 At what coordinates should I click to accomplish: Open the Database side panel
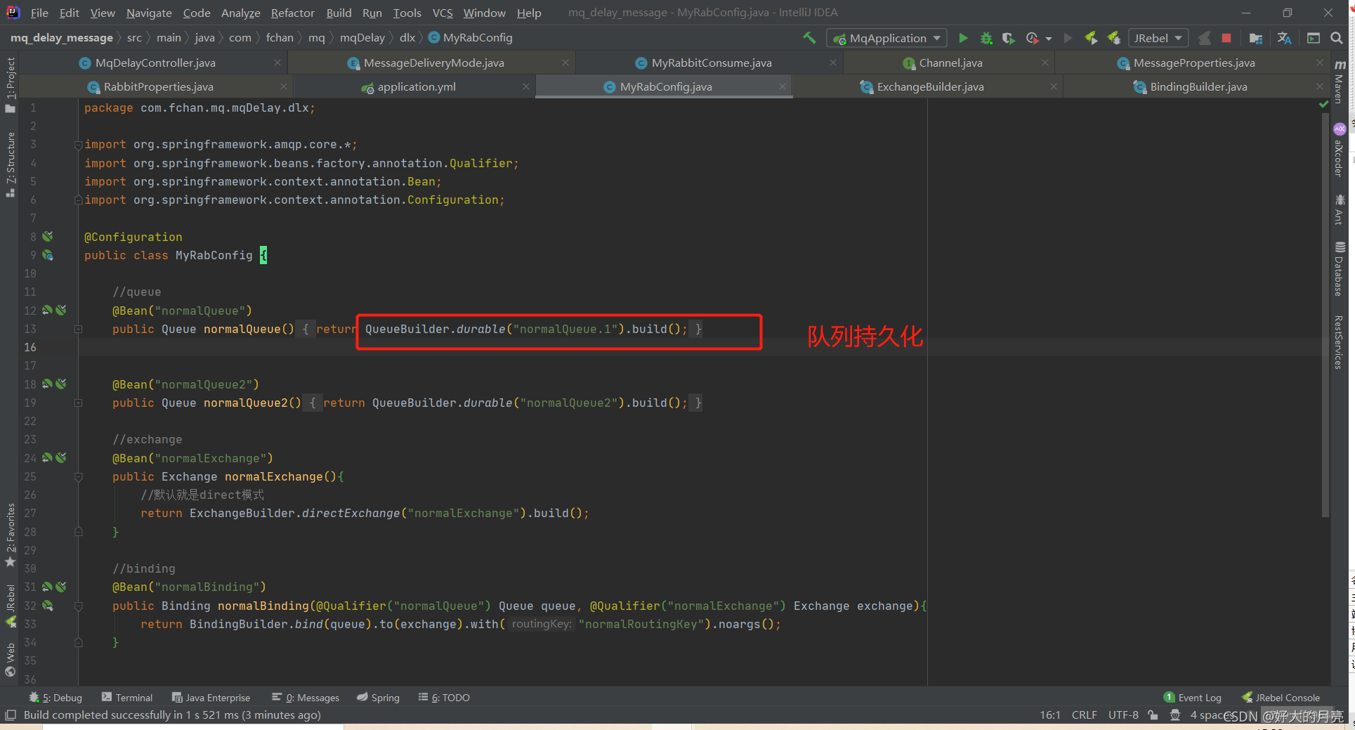click(1339, 268)
